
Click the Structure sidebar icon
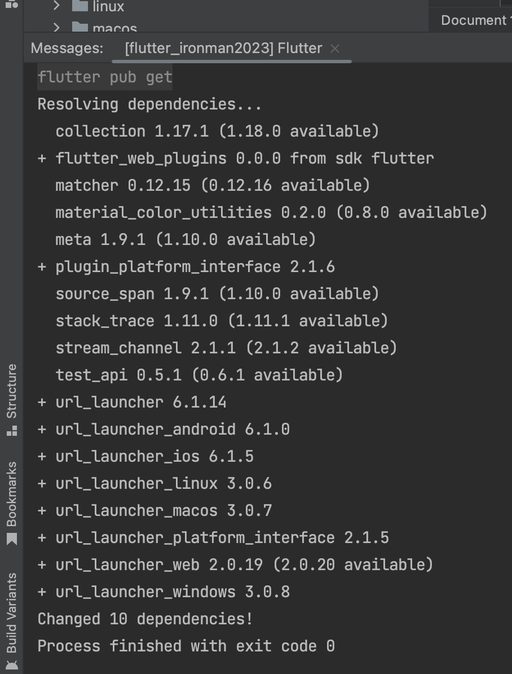12,431
